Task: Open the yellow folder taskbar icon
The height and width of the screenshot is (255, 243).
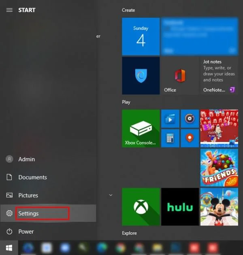Action: click(x=157, y=248)
